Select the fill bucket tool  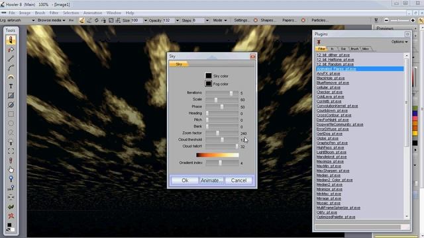tap(11, 50)
